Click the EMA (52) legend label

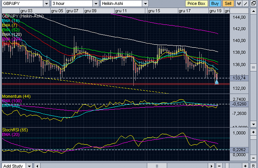click(x=11, y=30)
